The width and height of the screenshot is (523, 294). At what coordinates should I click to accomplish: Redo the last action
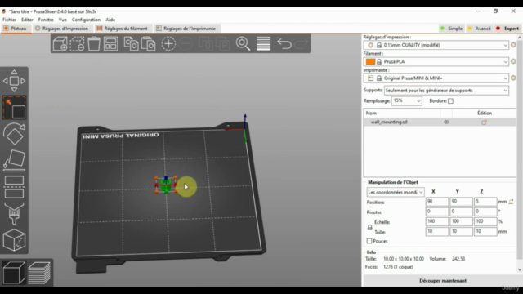point(302,43)
